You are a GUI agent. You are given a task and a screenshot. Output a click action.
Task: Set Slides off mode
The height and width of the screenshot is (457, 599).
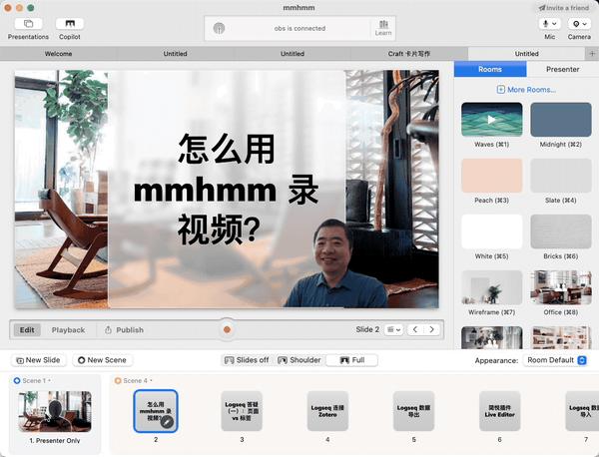247,360
